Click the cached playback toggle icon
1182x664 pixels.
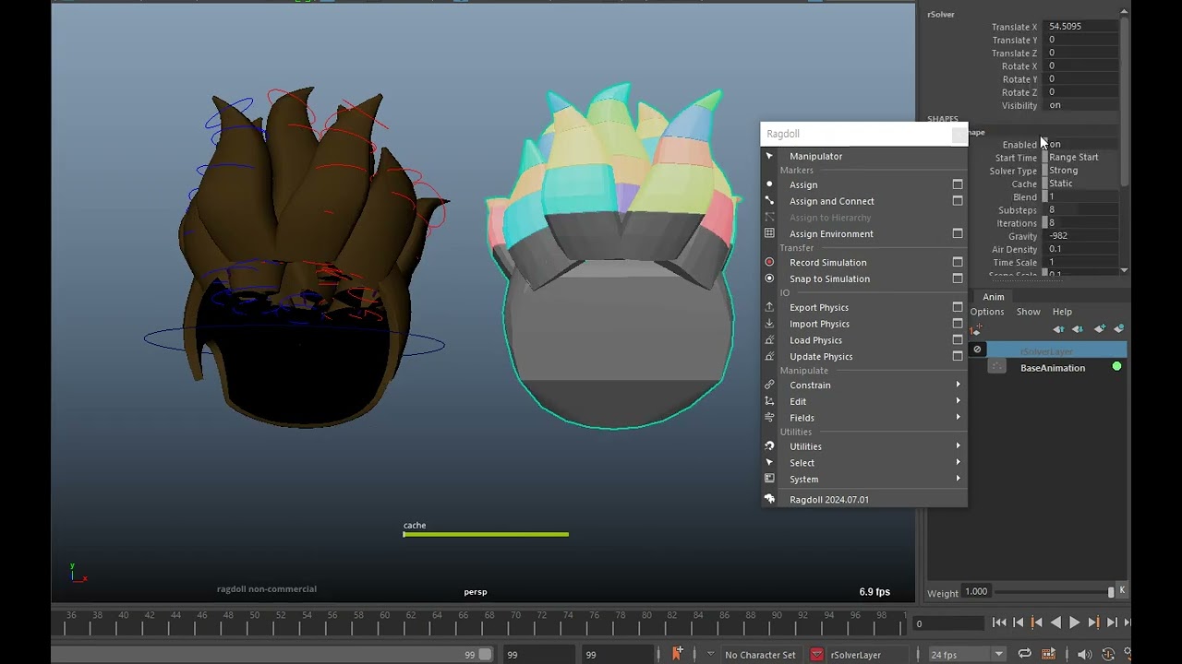click(1048, 655)
